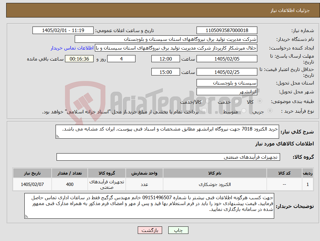Screen dimensions: 320x241
Task: Click the quantity cell 400
Action: (x=70, y=184)
